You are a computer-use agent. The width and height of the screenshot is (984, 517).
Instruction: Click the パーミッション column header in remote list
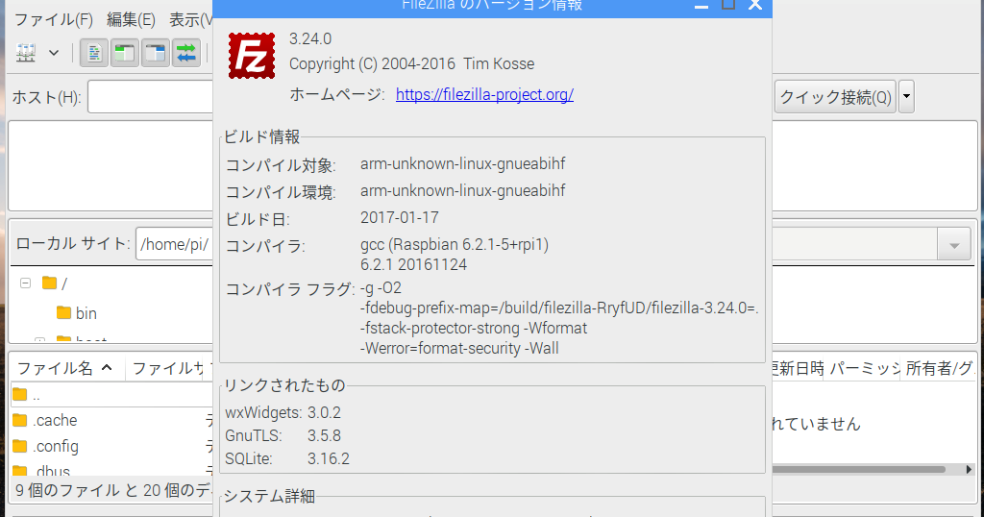tap(864, 368)
